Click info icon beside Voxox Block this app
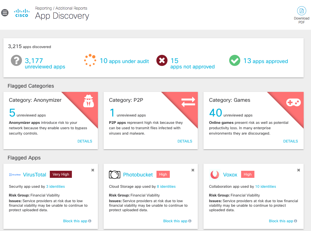 point(295,221)
